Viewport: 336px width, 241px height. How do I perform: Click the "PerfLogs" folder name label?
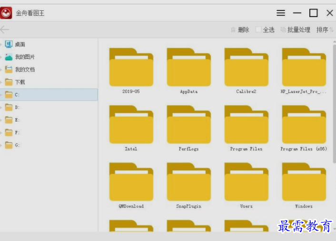click(189, 149)
